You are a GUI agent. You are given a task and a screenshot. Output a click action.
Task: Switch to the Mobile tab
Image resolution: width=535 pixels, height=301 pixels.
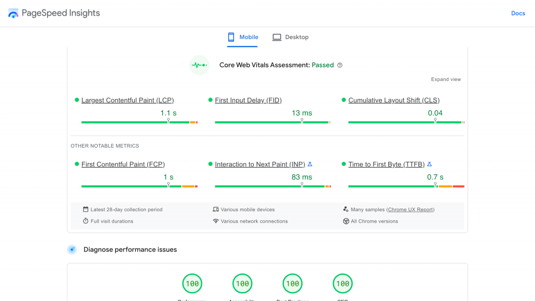pyautogui.click(x=242, y=37)
